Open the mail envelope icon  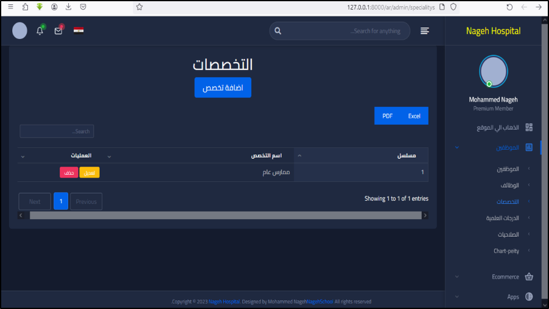[x=58, y=30]
